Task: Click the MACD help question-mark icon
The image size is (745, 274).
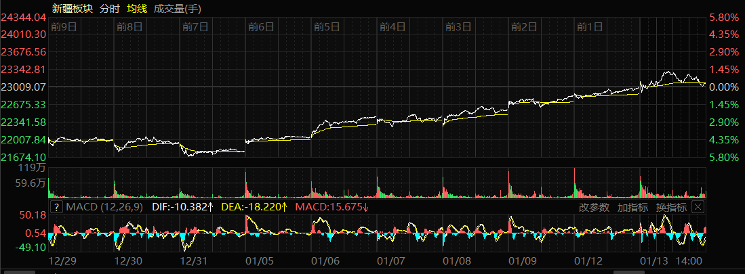Action: 56,207
